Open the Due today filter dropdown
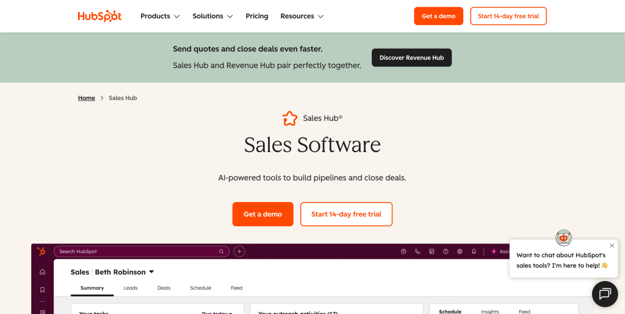 [x=217, y=313]
